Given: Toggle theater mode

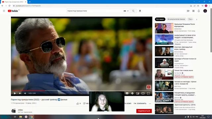Looking at the screenshot, I should pos(143,93).
